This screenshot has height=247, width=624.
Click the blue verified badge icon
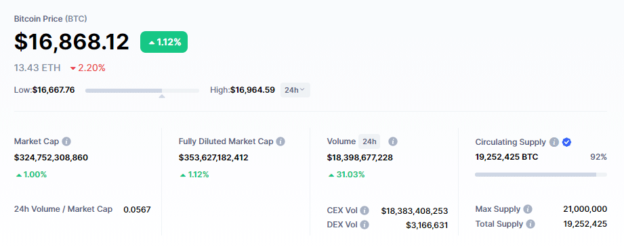click(x=566, y=142)
